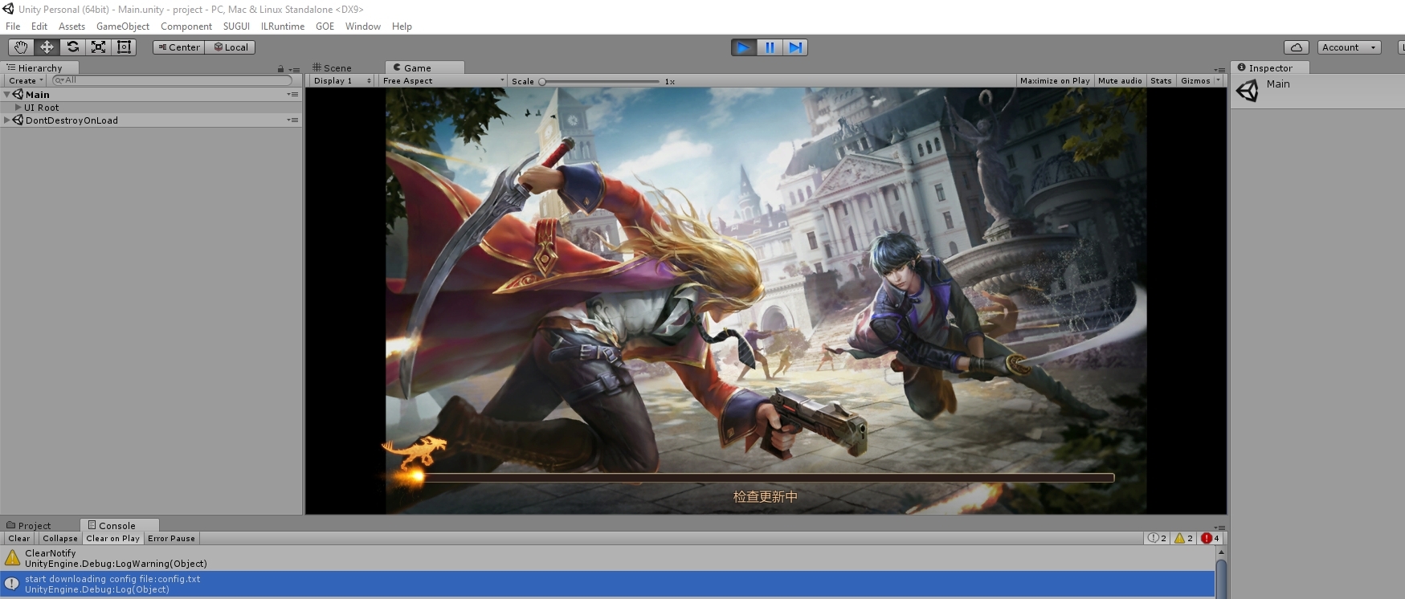Click the Console vertical scrollbar

point(1221,573)
